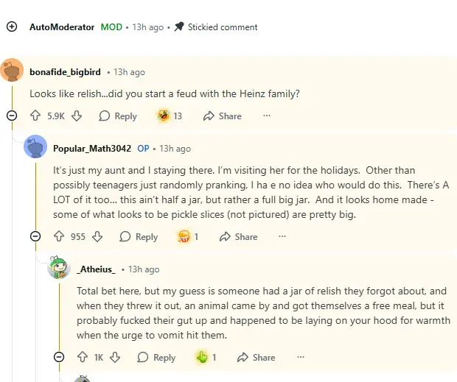Upvote _Atheius_'s comment
The height and width of the screenshot is (382, 457).
tap(83, 357)
